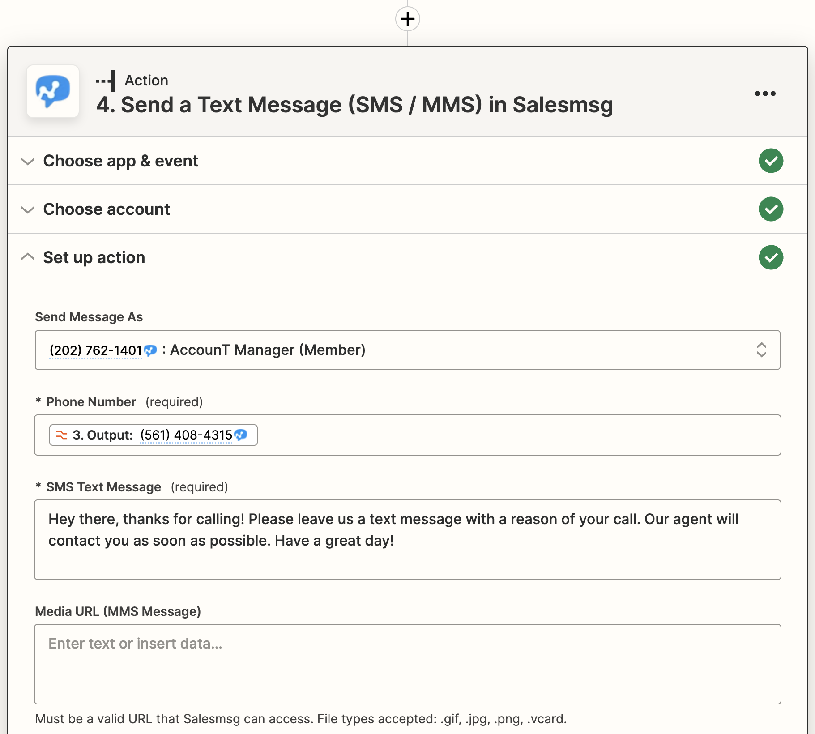Click the (561) 408-4315 phone number
The image size is (815, 734).
coord(186,435)
